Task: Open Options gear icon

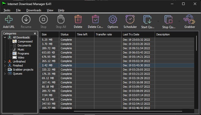Action: [113, 20]
